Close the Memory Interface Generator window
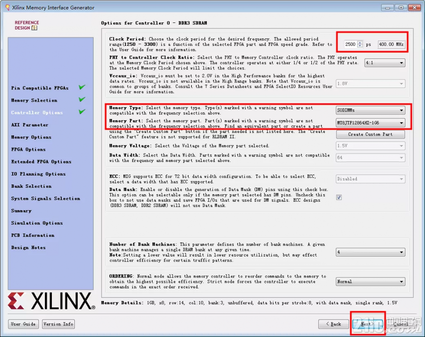The width and height of the screenshot is (425, 337). pyautogui.click(x=414, y=7)
